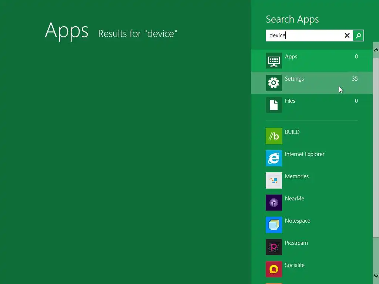Click the BUILD text label
The width and height of the screenshot is (379, 284).
[x=292, y=132]
